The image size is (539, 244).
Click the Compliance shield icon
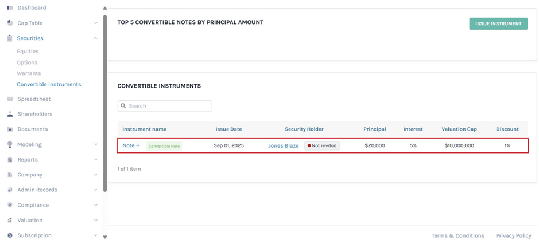[x=10, y=205]
